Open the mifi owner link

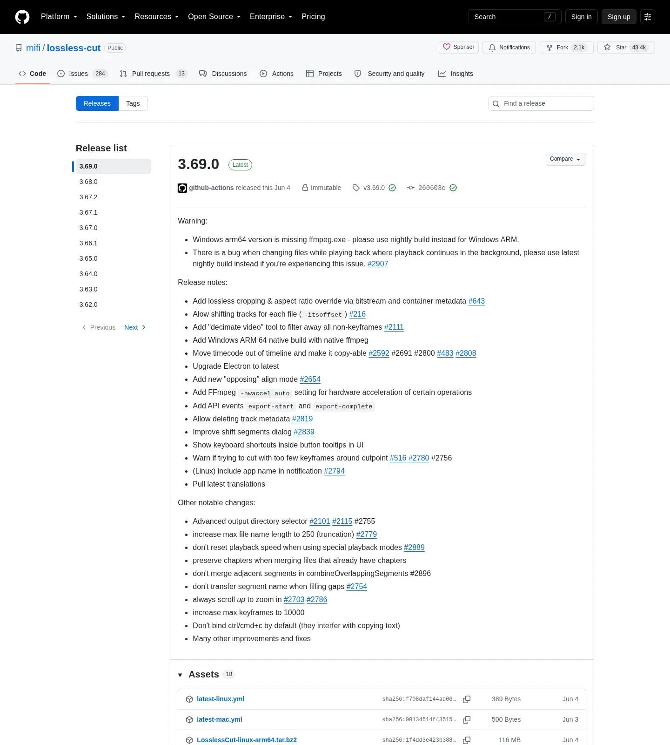(33, 48)
